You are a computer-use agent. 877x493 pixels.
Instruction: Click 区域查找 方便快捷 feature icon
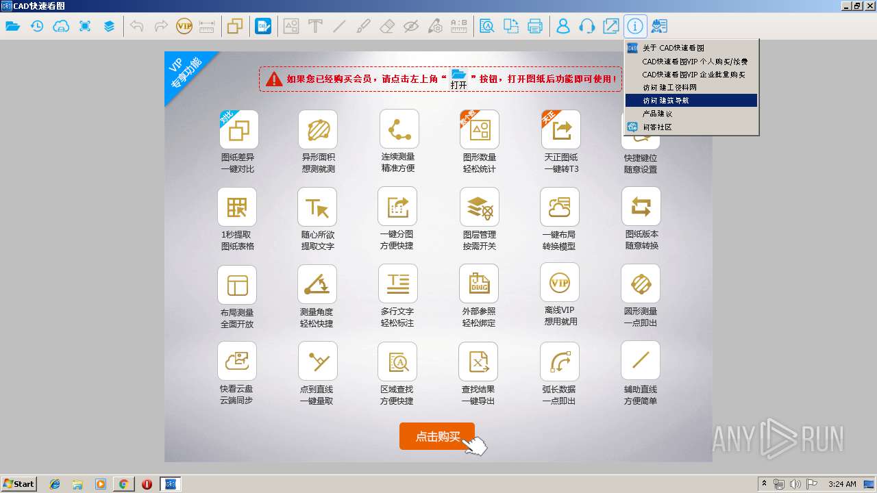(x=397, y=362)
